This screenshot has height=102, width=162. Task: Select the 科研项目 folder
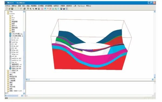(11, 79)
